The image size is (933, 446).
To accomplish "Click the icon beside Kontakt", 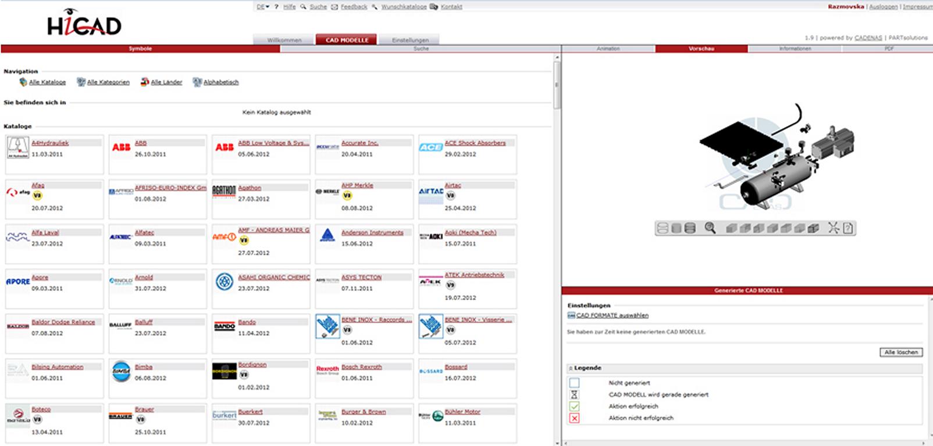I will tap(434, 7).
